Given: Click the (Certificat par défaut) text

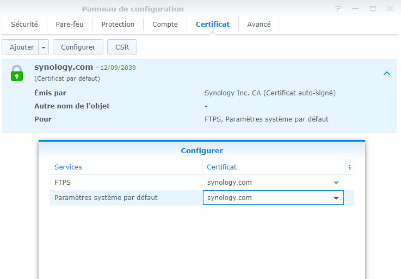Looking at the screenshot, I should coord(67,78).
